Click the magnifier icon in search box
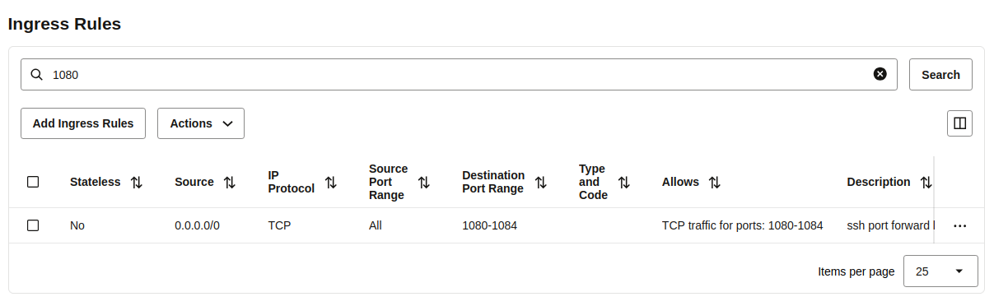Viewport: 994px width, 306px height. click(36, 74)
